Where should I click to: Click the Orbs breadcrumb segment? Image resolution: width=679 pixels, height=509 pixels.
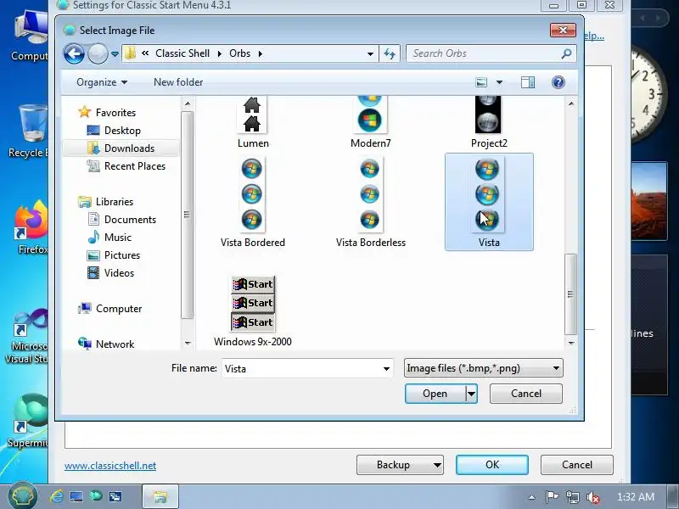(x=239, y=53)
